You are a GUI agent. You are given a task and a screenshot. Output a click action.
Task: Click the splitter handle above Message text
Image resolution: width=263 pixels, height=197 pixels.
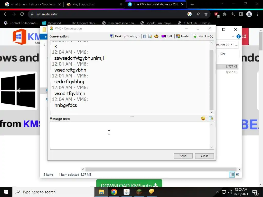pos(132,116)
